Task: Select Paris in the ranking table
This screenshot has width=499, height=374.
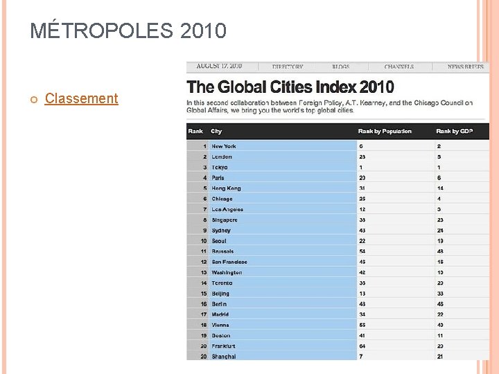Action: 218,178
